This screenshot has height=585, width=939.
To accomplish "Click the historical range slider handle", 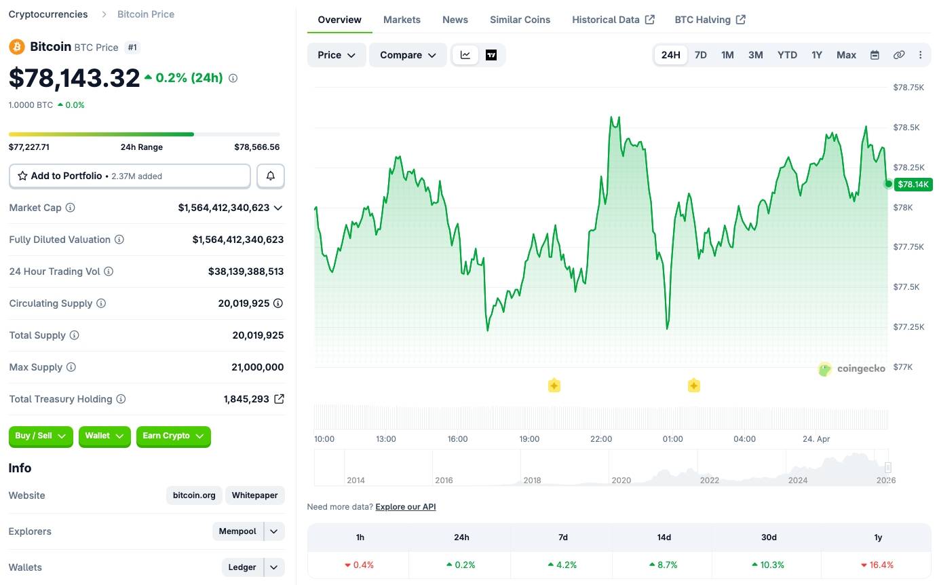I will [x=887, y=468].
